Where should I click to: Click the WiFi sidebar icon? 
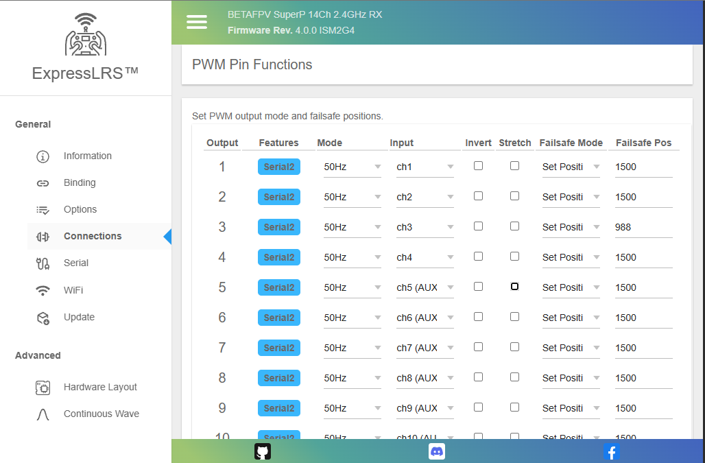click(x=43, y=290)
